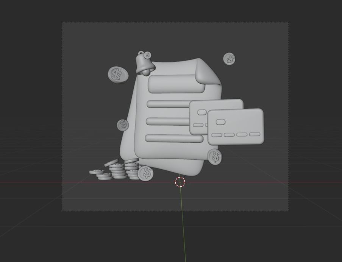Select the upright dollar coin leaning on coin stacks
This screenshot has width=342, height=262.
pyautogui.click(x=146, y=173)
